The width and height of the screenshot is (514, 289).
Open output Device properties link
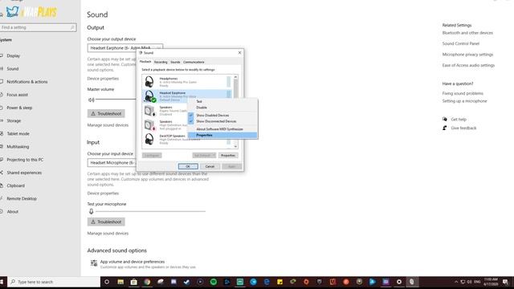(x=103, y=79)
